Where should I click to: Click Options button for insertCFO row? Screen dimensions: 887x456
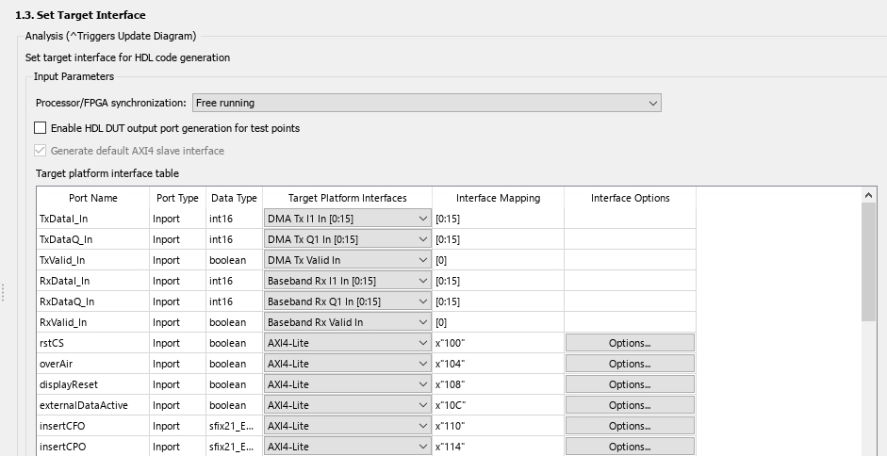[x=630, y=426]
